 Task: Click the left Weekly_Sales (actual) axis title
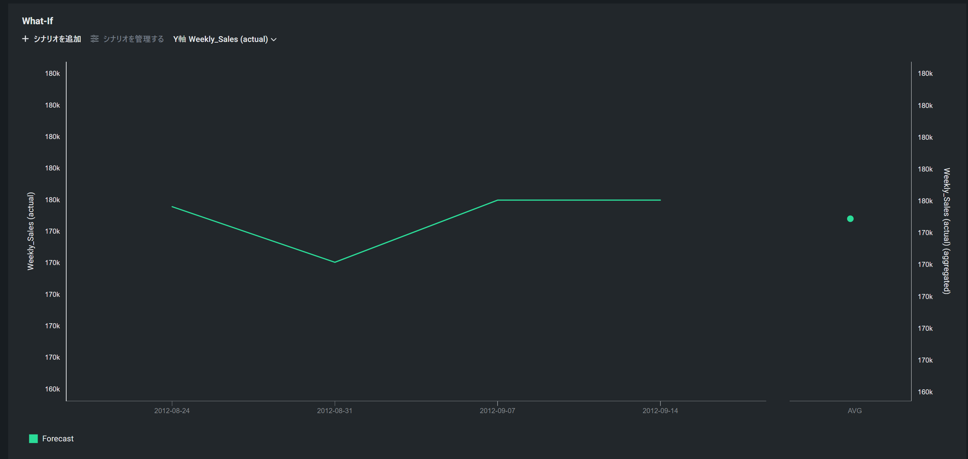click(x=31, y=231)
